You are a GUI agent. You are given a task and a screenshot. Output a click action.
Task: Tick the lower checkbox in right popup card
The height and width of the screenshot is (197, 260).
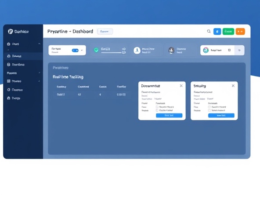[x=209, y=110]
